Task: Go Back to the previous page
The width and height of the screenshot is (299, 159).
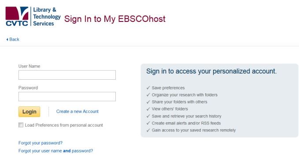Action: pyautogui.click(x=13, y=39)
